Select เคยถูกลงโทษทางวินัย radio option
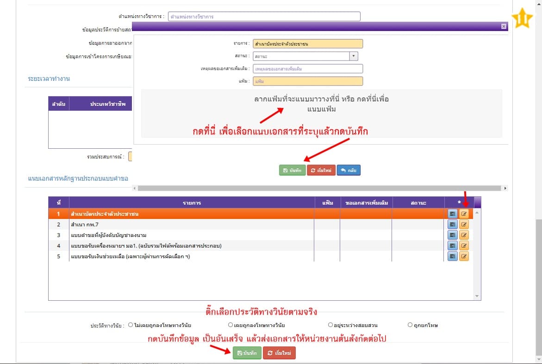Screen dimensions: 542x364 tap(231, 325)
